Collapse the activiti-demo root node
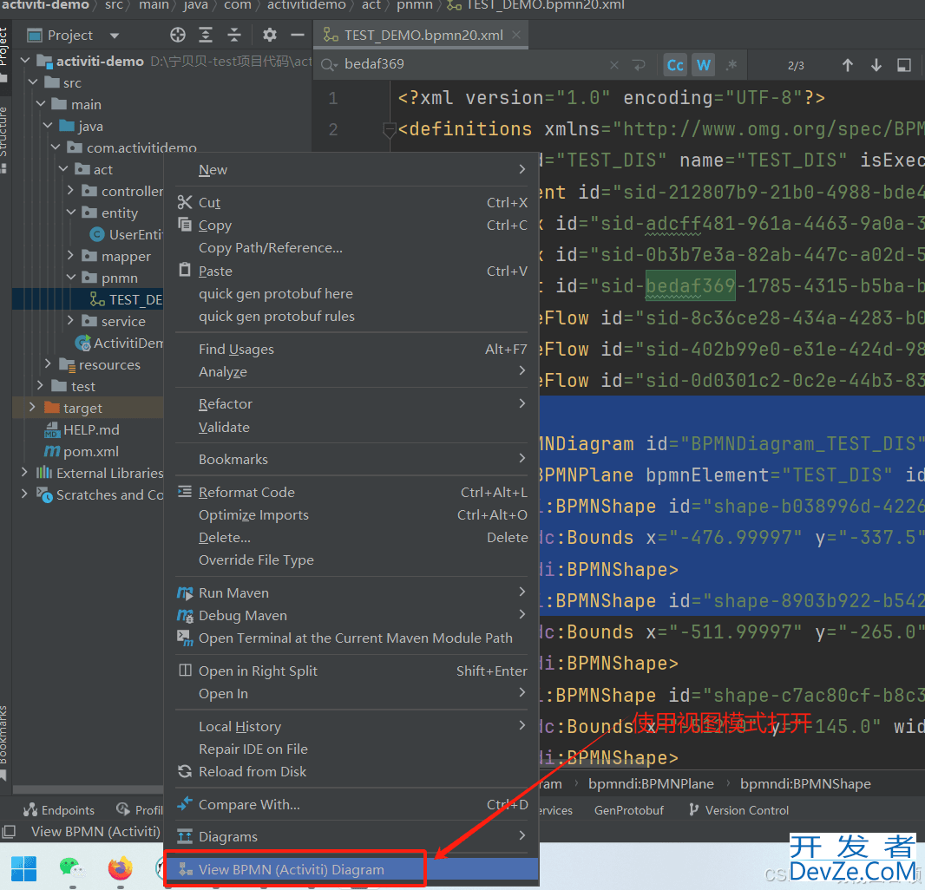Image resolution: width=925 pixels, height=890 pixels. tap(25, 61)
